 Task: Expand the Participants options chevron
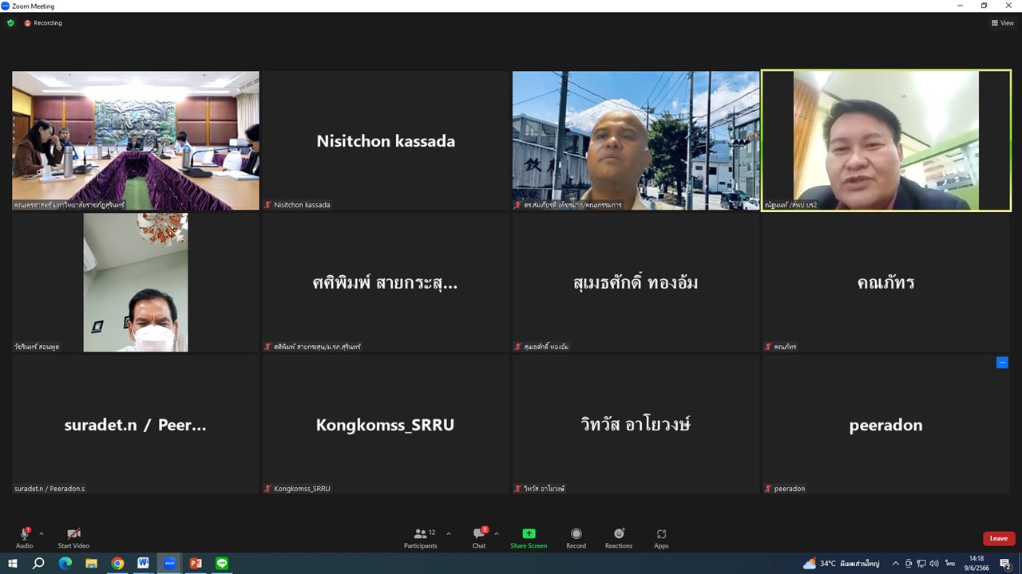pos(449,534)
